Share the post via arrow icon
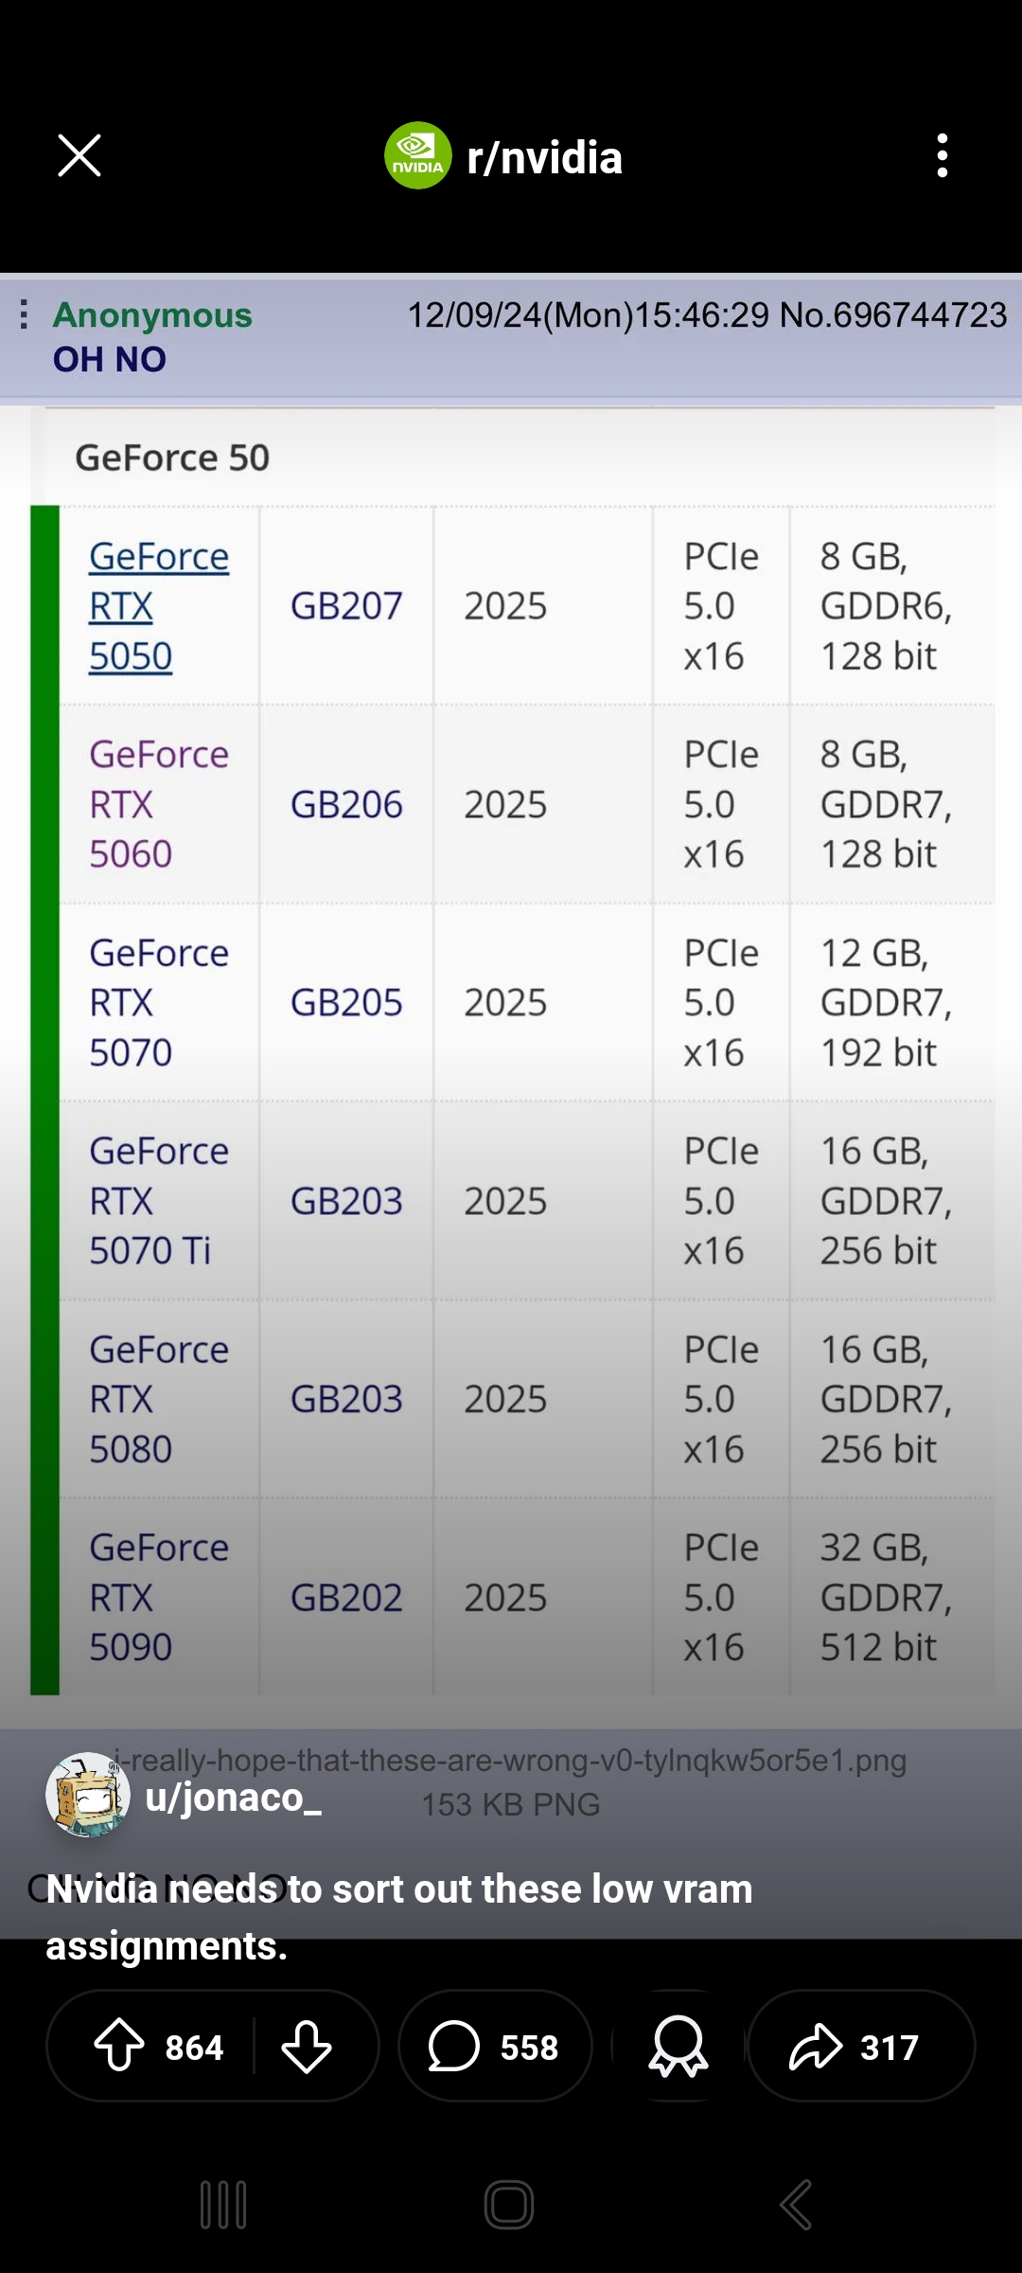 tap(861, 2047)
